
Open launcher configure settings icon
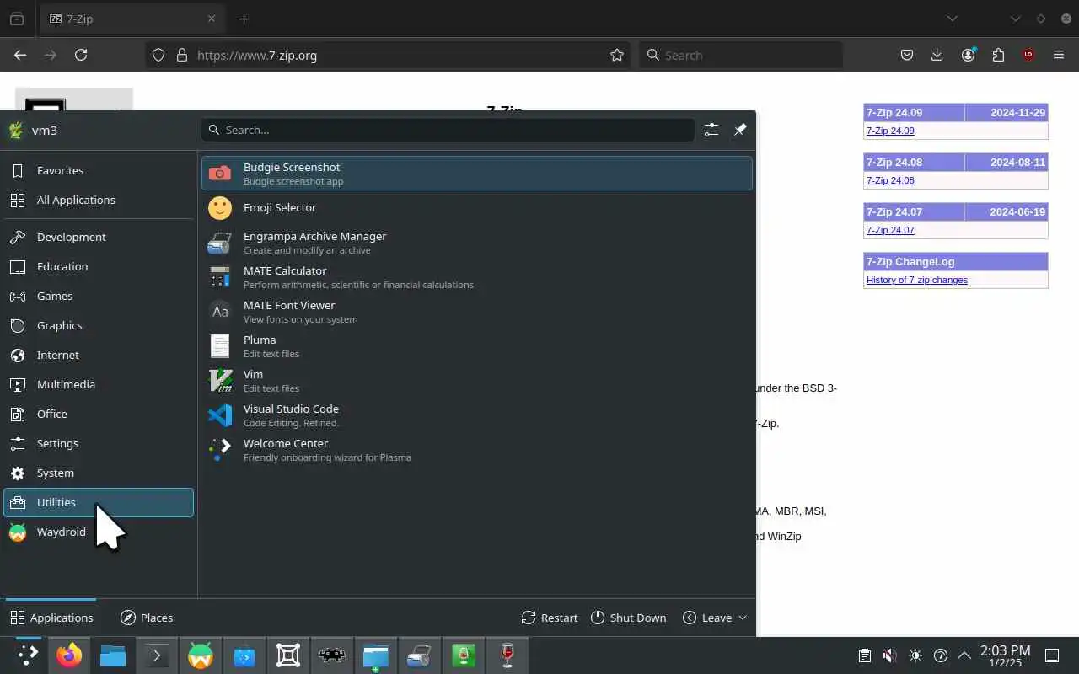pos(711,130)
